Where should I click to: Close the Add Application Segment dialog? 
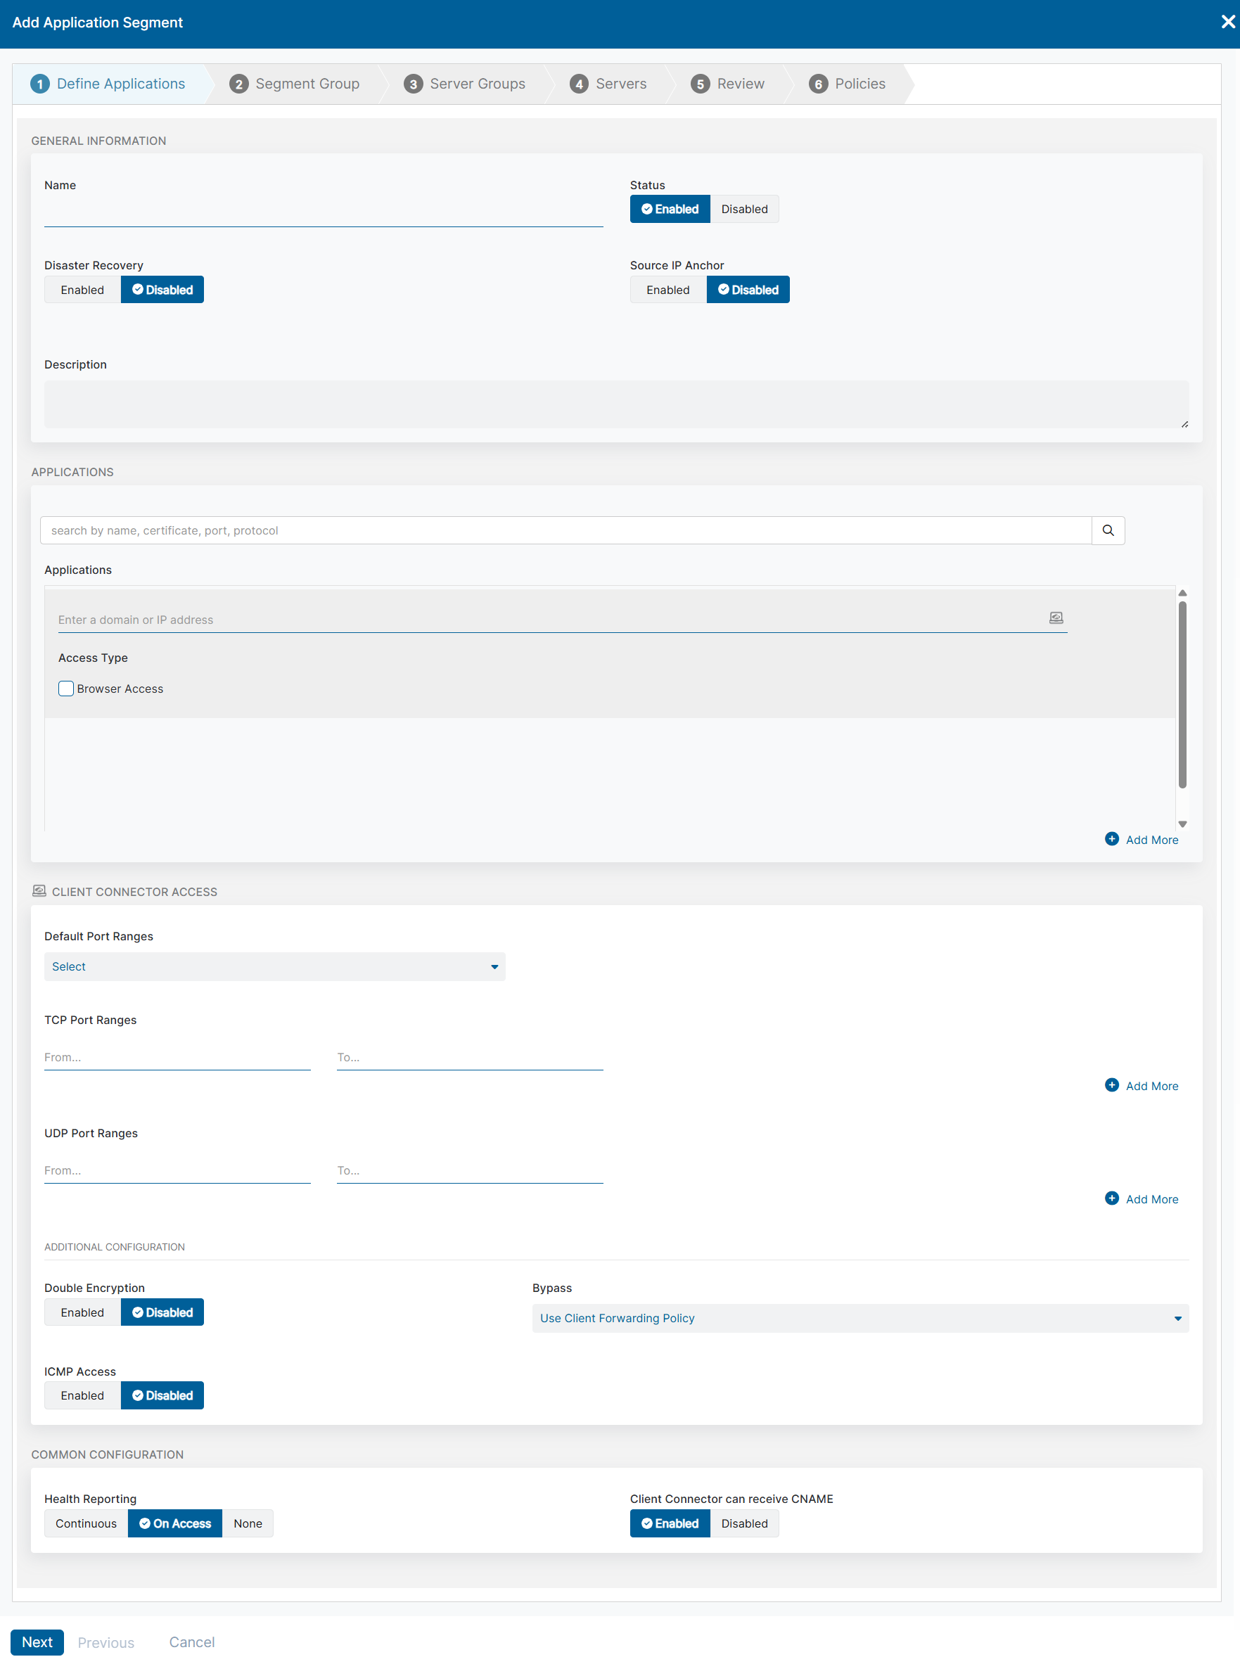click(1227, 23)
